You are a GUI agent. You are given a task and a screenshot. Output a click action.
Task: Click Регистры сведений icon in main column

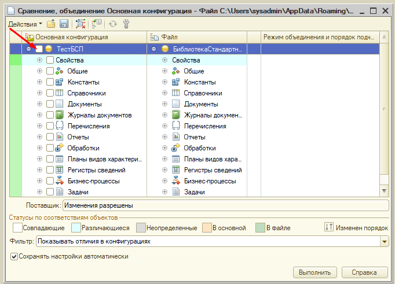[59, 170]
